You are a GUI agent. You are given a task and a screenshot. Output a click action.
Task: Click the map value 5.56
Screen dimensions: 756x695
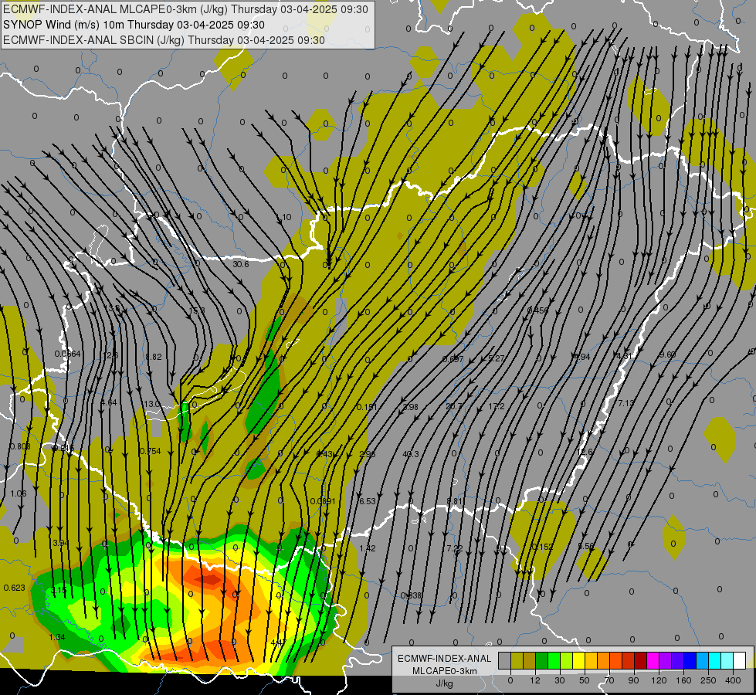[586, 546]
